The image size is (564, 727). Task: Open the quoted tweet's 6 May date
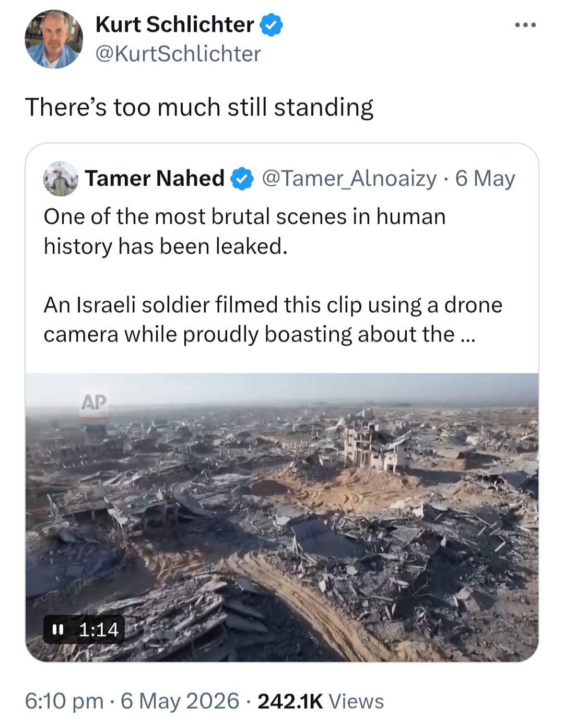(485, 178)
